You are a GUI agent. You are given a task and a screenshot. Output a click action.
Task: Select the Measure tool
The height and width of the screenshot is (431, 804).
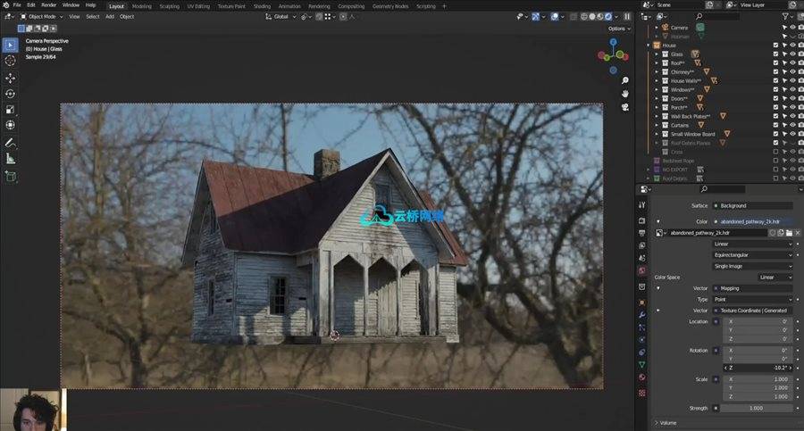pyautogui.click(x=10, y=159)
